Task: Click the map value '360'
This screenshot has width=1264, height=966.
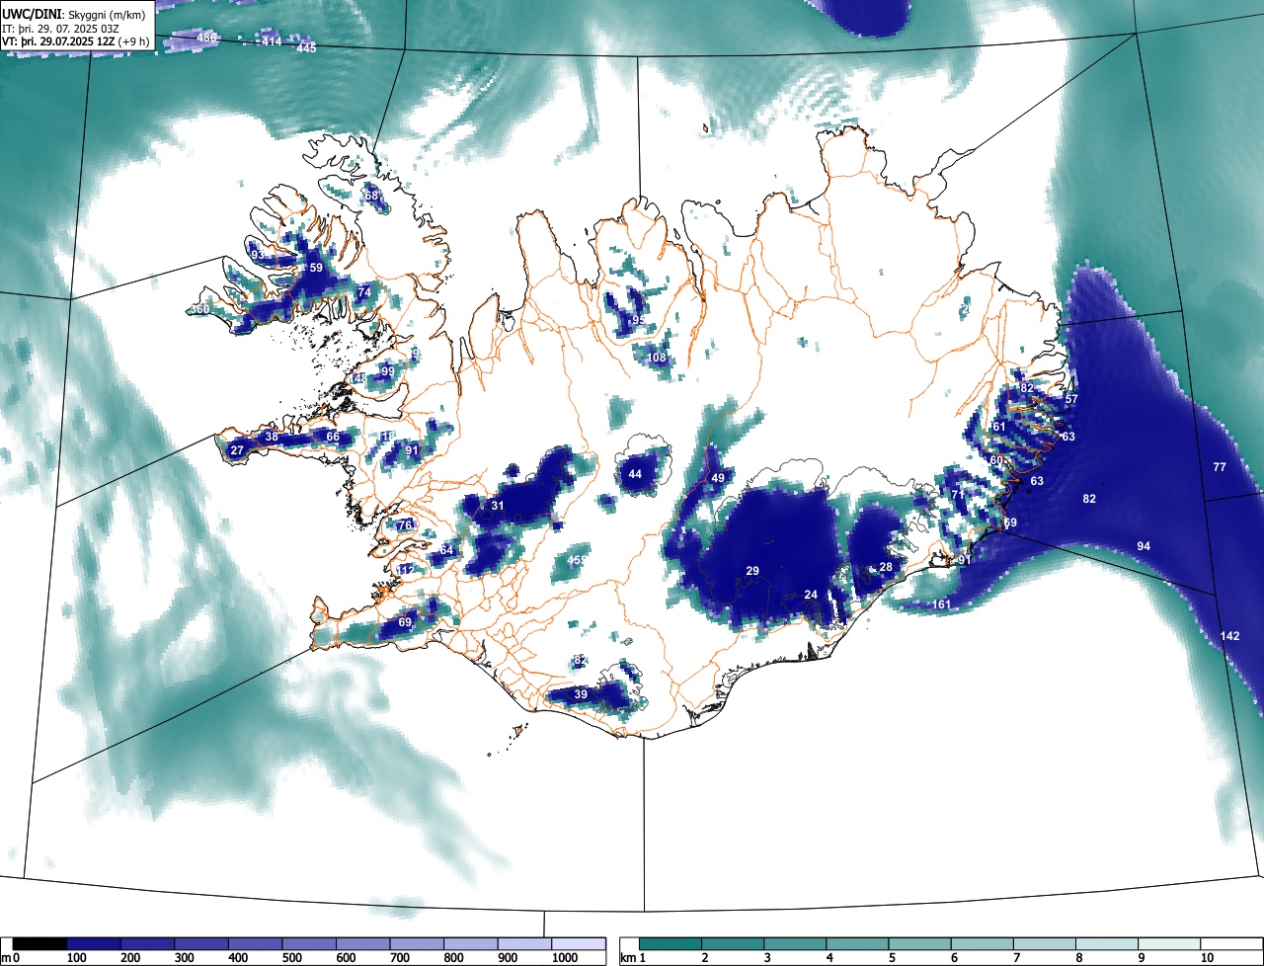Action: click(x=200, y=310)
